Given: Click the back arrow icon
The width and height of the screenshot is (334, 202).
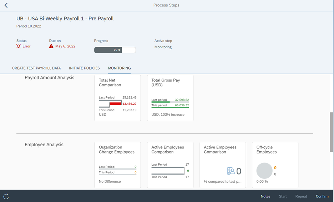Looking at the screenshot, I should [x=6, y=5].
